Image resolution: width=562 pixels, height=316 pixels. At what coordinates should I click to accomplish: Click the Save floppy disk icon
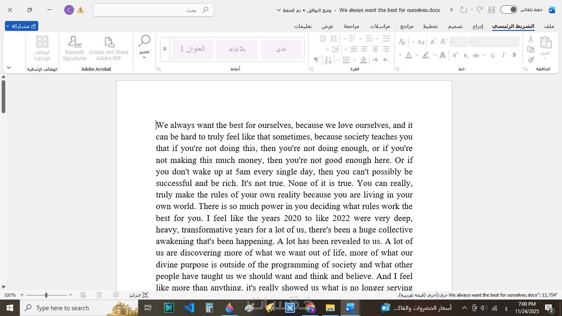coord(491,9)
